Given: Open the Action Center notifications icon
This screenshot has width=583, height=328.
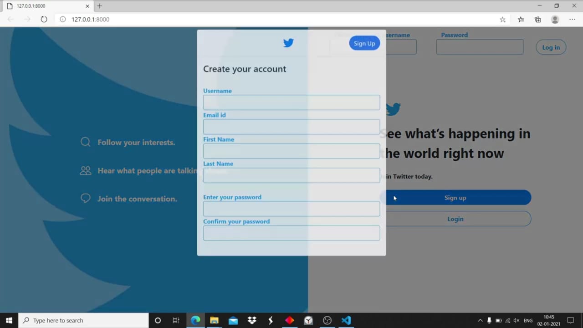Looking at the screenshot, I should point(570,320).
